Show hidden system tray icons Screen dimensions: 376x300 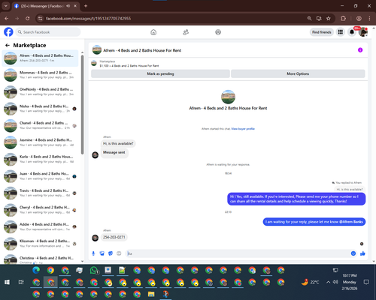[x=328, y=282]
